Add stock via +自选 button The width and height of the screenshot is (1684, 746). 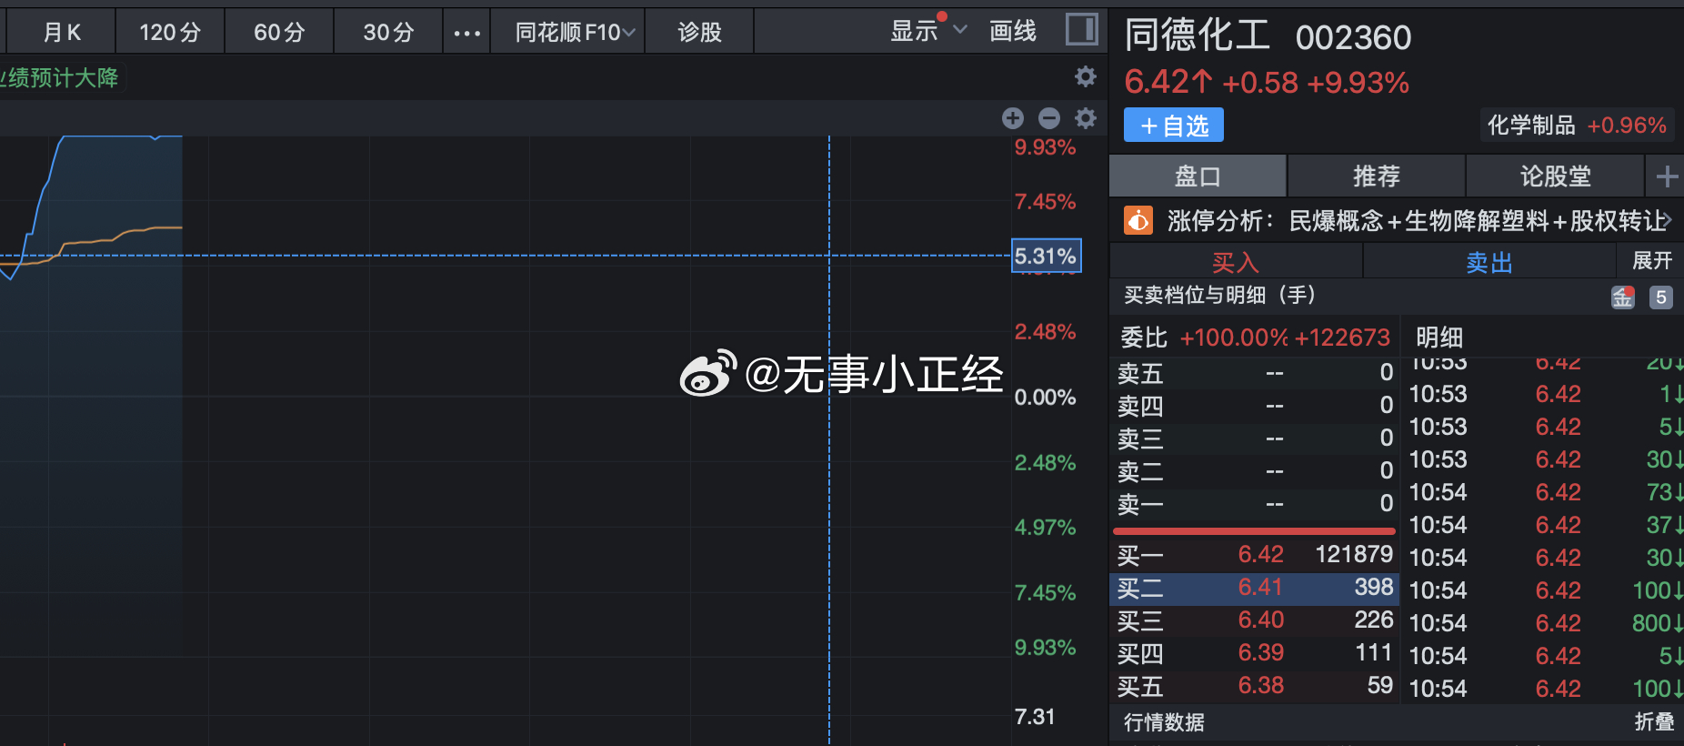pos(1173,126)
